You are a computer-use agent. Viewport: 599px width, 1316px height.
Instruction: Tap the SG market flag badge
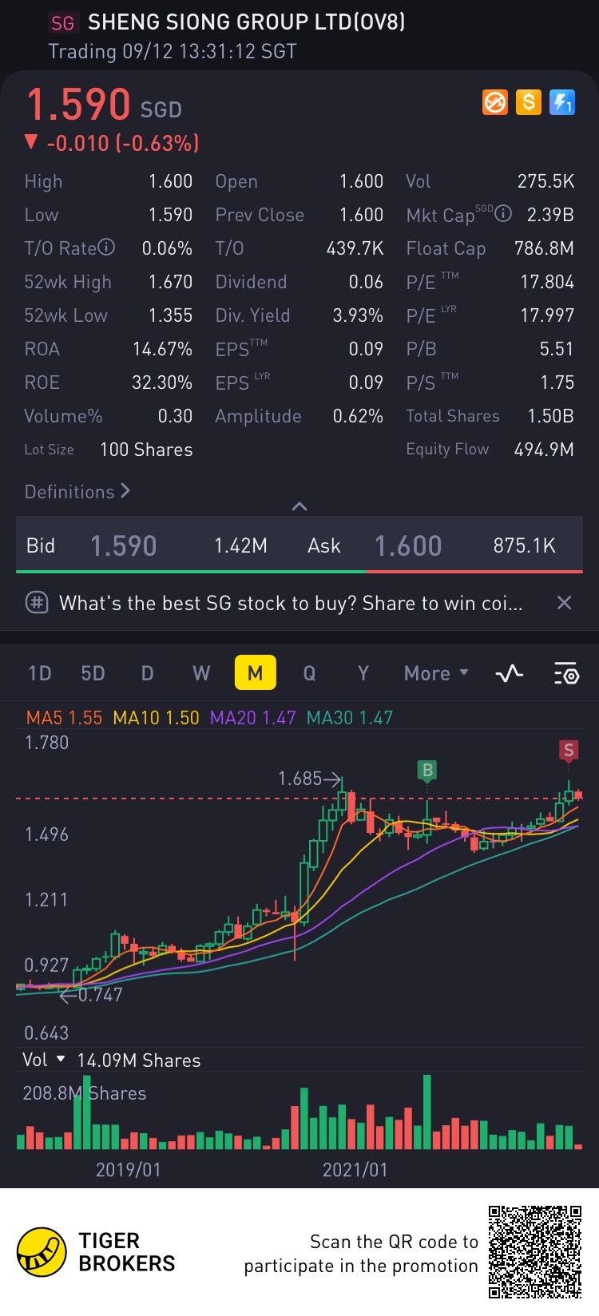[62, 23]
